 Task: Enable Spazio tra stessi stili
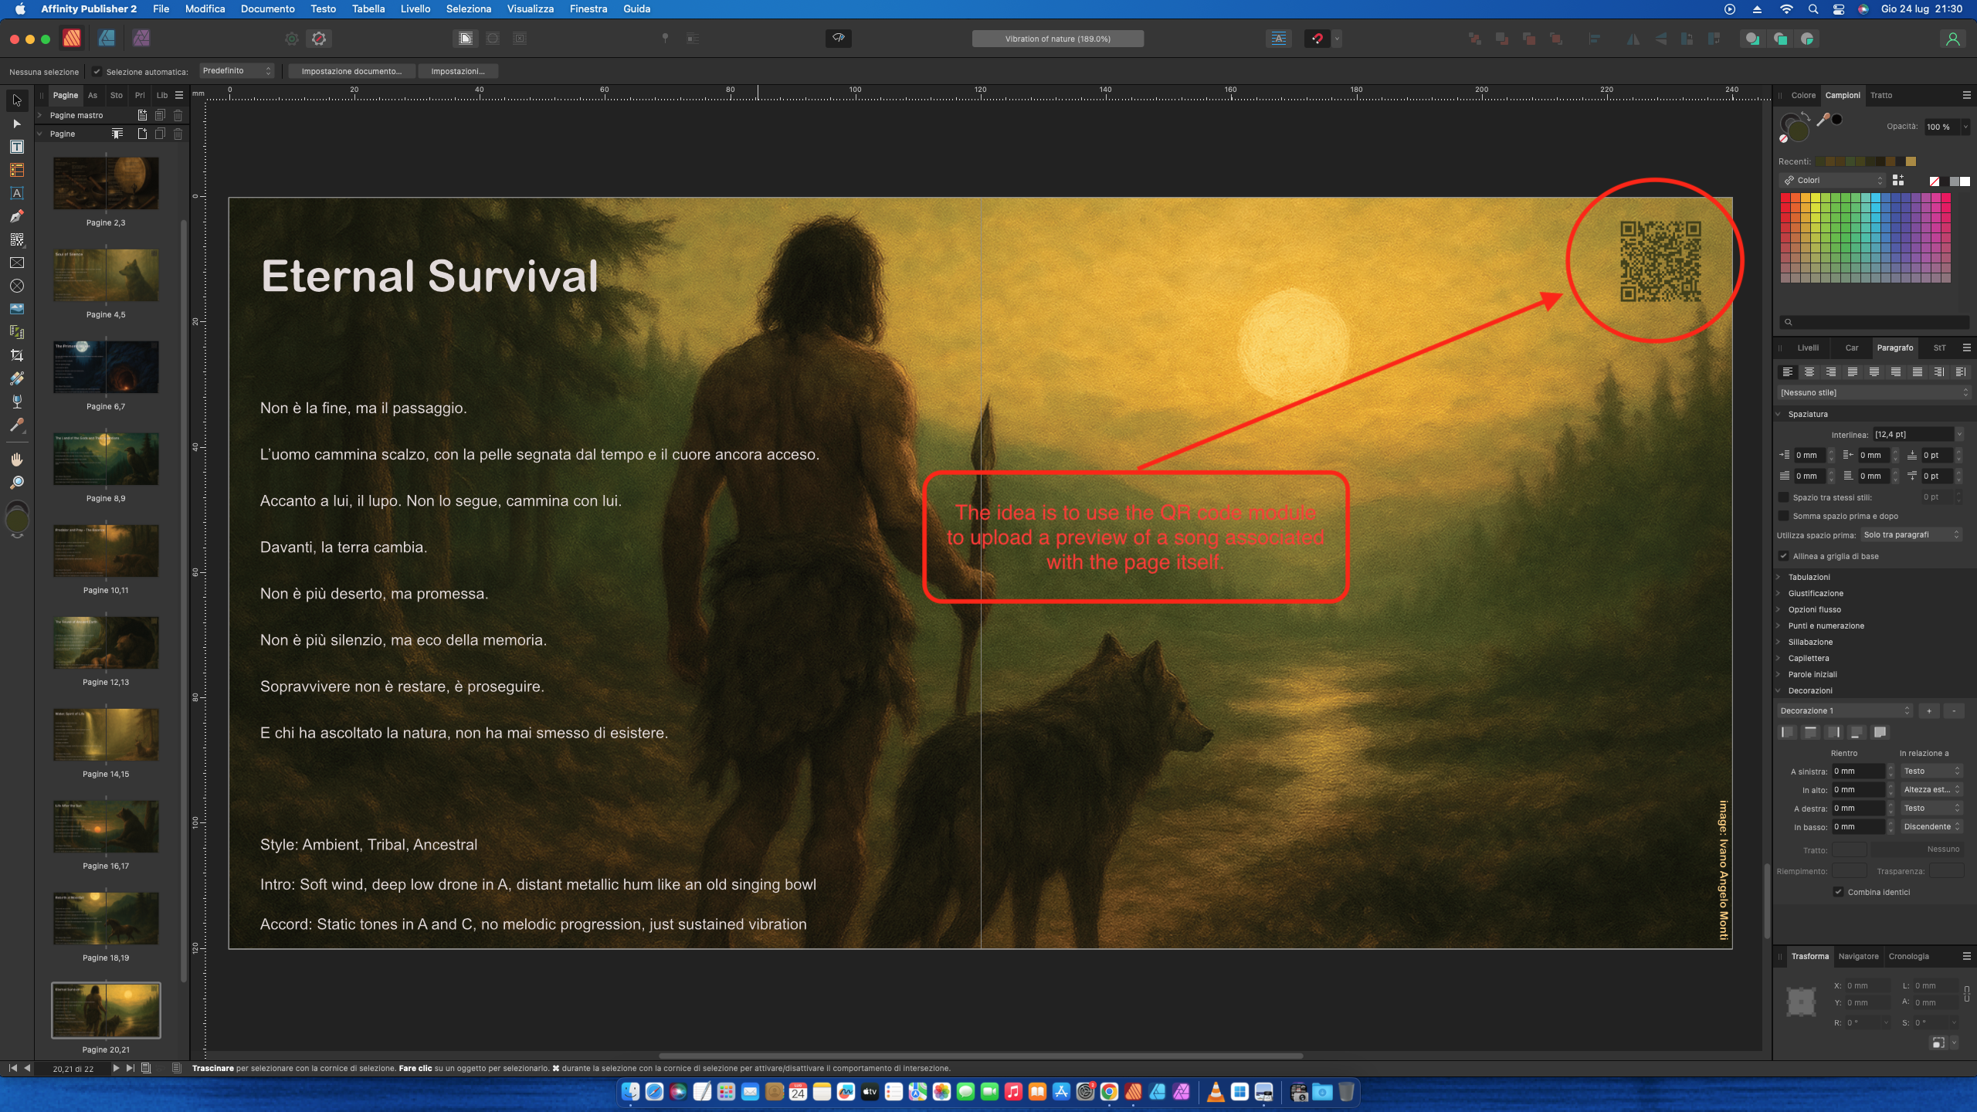1784,497
